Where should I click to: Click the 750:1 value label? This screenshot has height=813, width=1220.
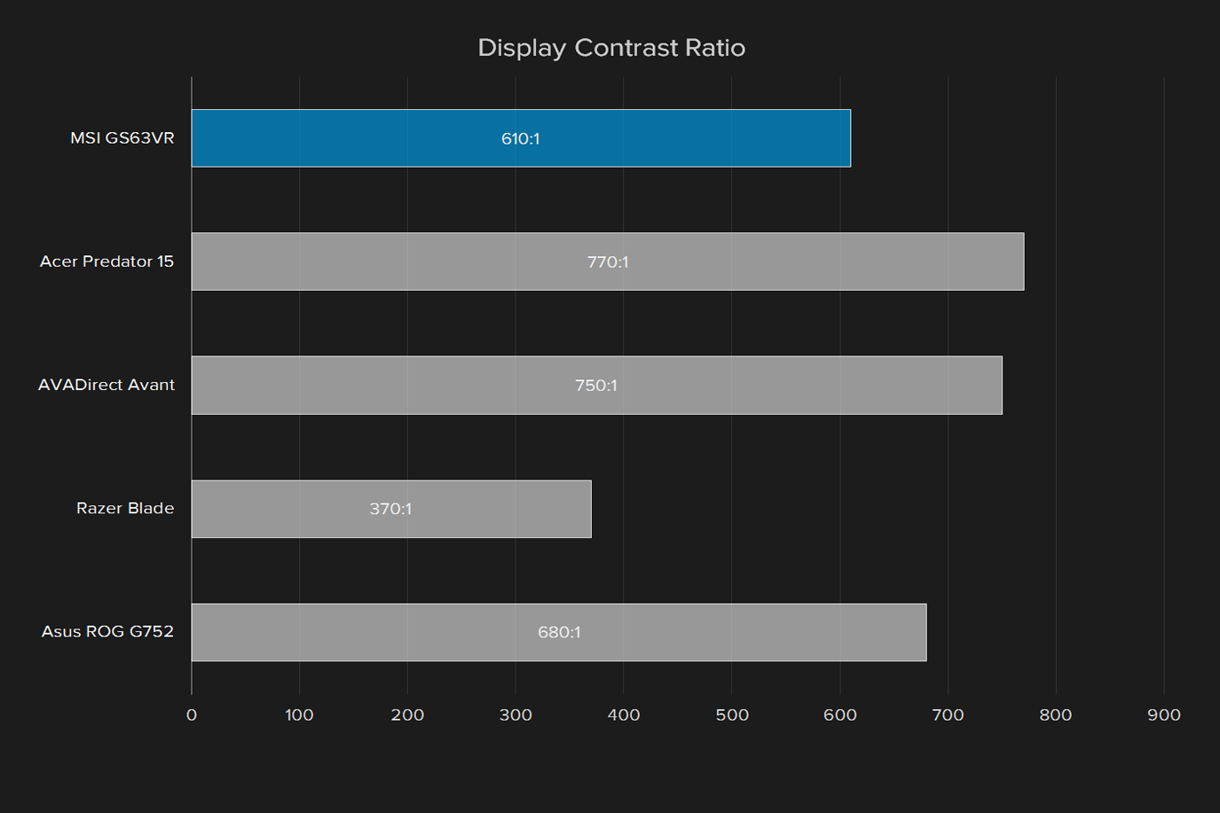pos(596,386)
